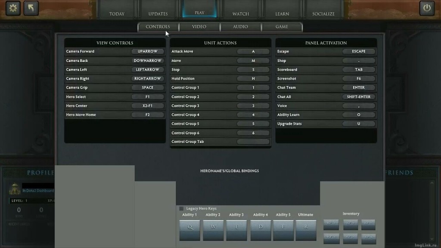Change the Control Group 2 binding

pos(253,97)
